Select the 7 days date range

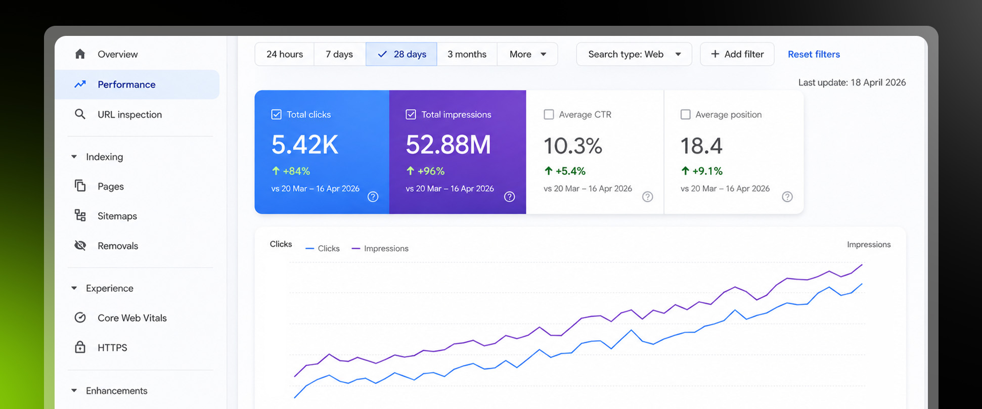(339, 54)
